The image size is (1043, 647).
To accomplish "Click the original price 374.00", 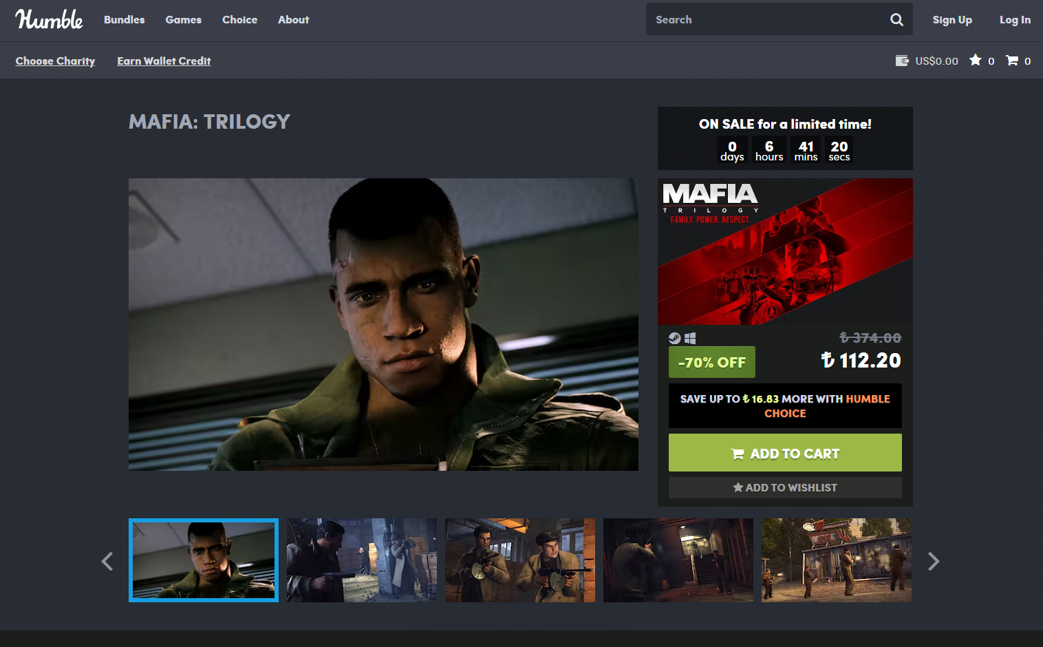I will 870,338.
